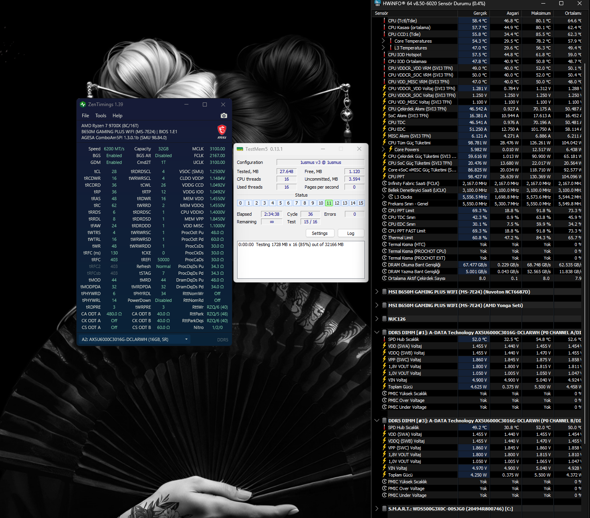Click lightning icon beside CPU EDC row

(384, 129)
